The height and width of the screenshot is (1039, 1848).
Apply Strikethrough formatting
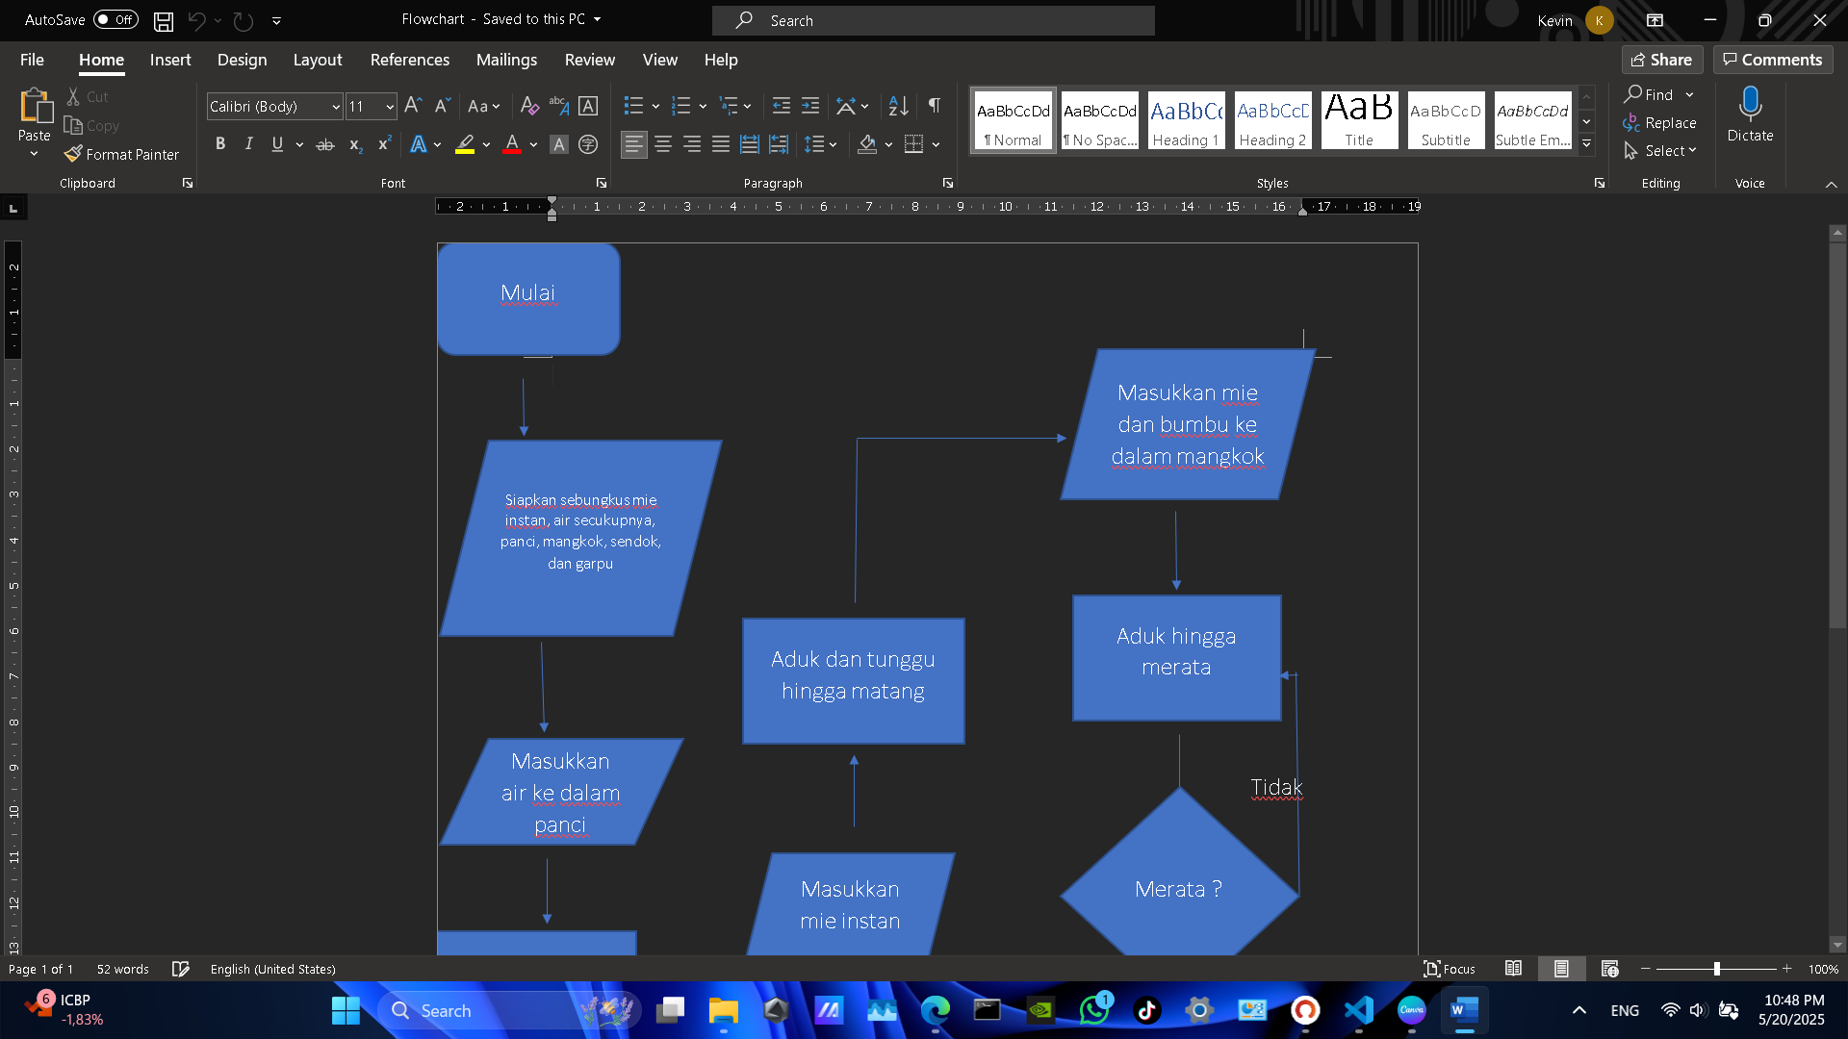[325, 144]
